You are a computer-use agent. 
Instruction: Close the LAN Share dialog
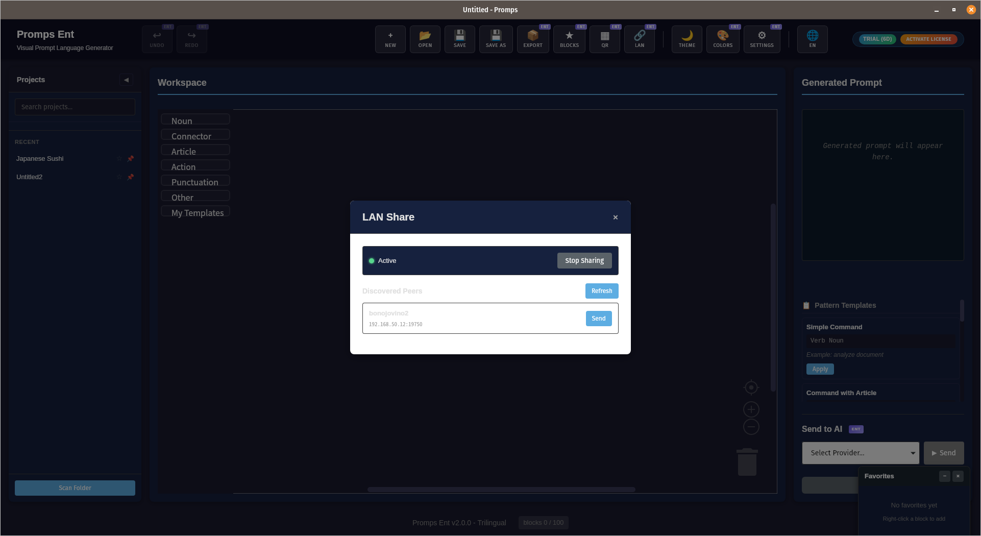616,217
